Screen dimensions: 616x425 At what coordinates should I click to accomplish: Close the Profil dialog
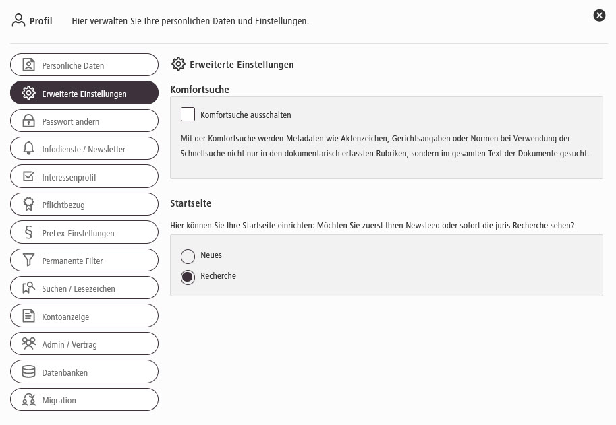pyautogui.click(x=599, y=15)
